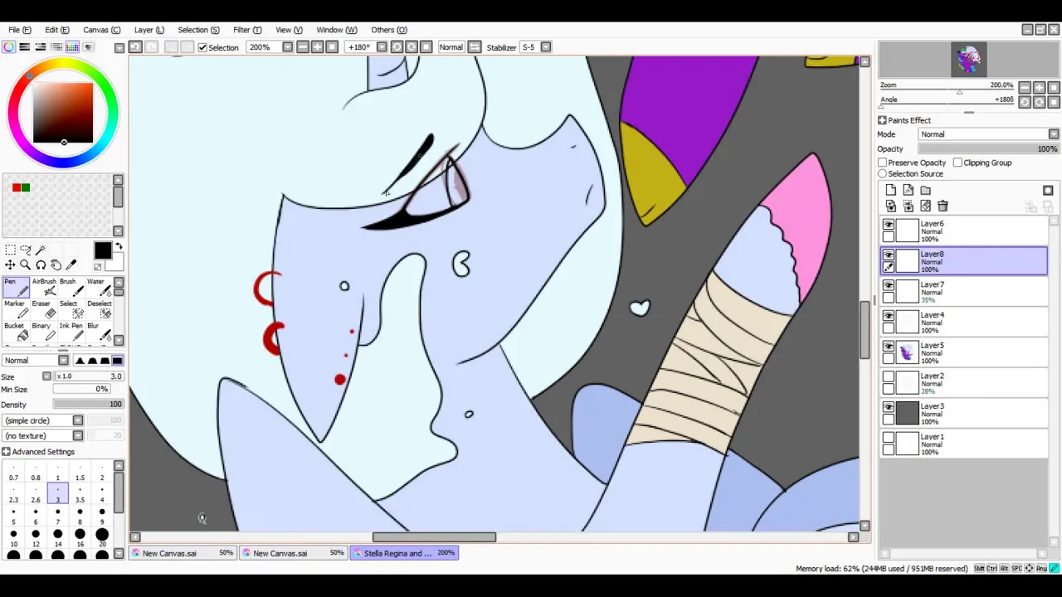Select the Marker tool
This screenshot has width=1062, height=597.
click(x=15, y=309)
